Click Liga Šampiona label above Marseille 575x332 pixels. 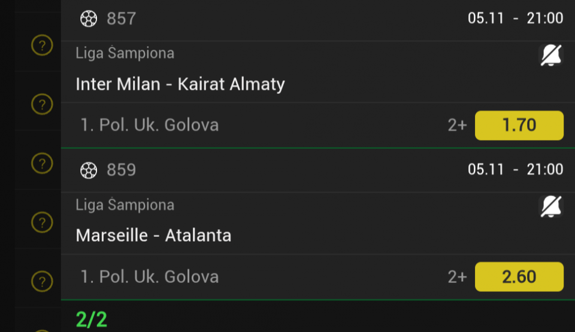point(125,205)
